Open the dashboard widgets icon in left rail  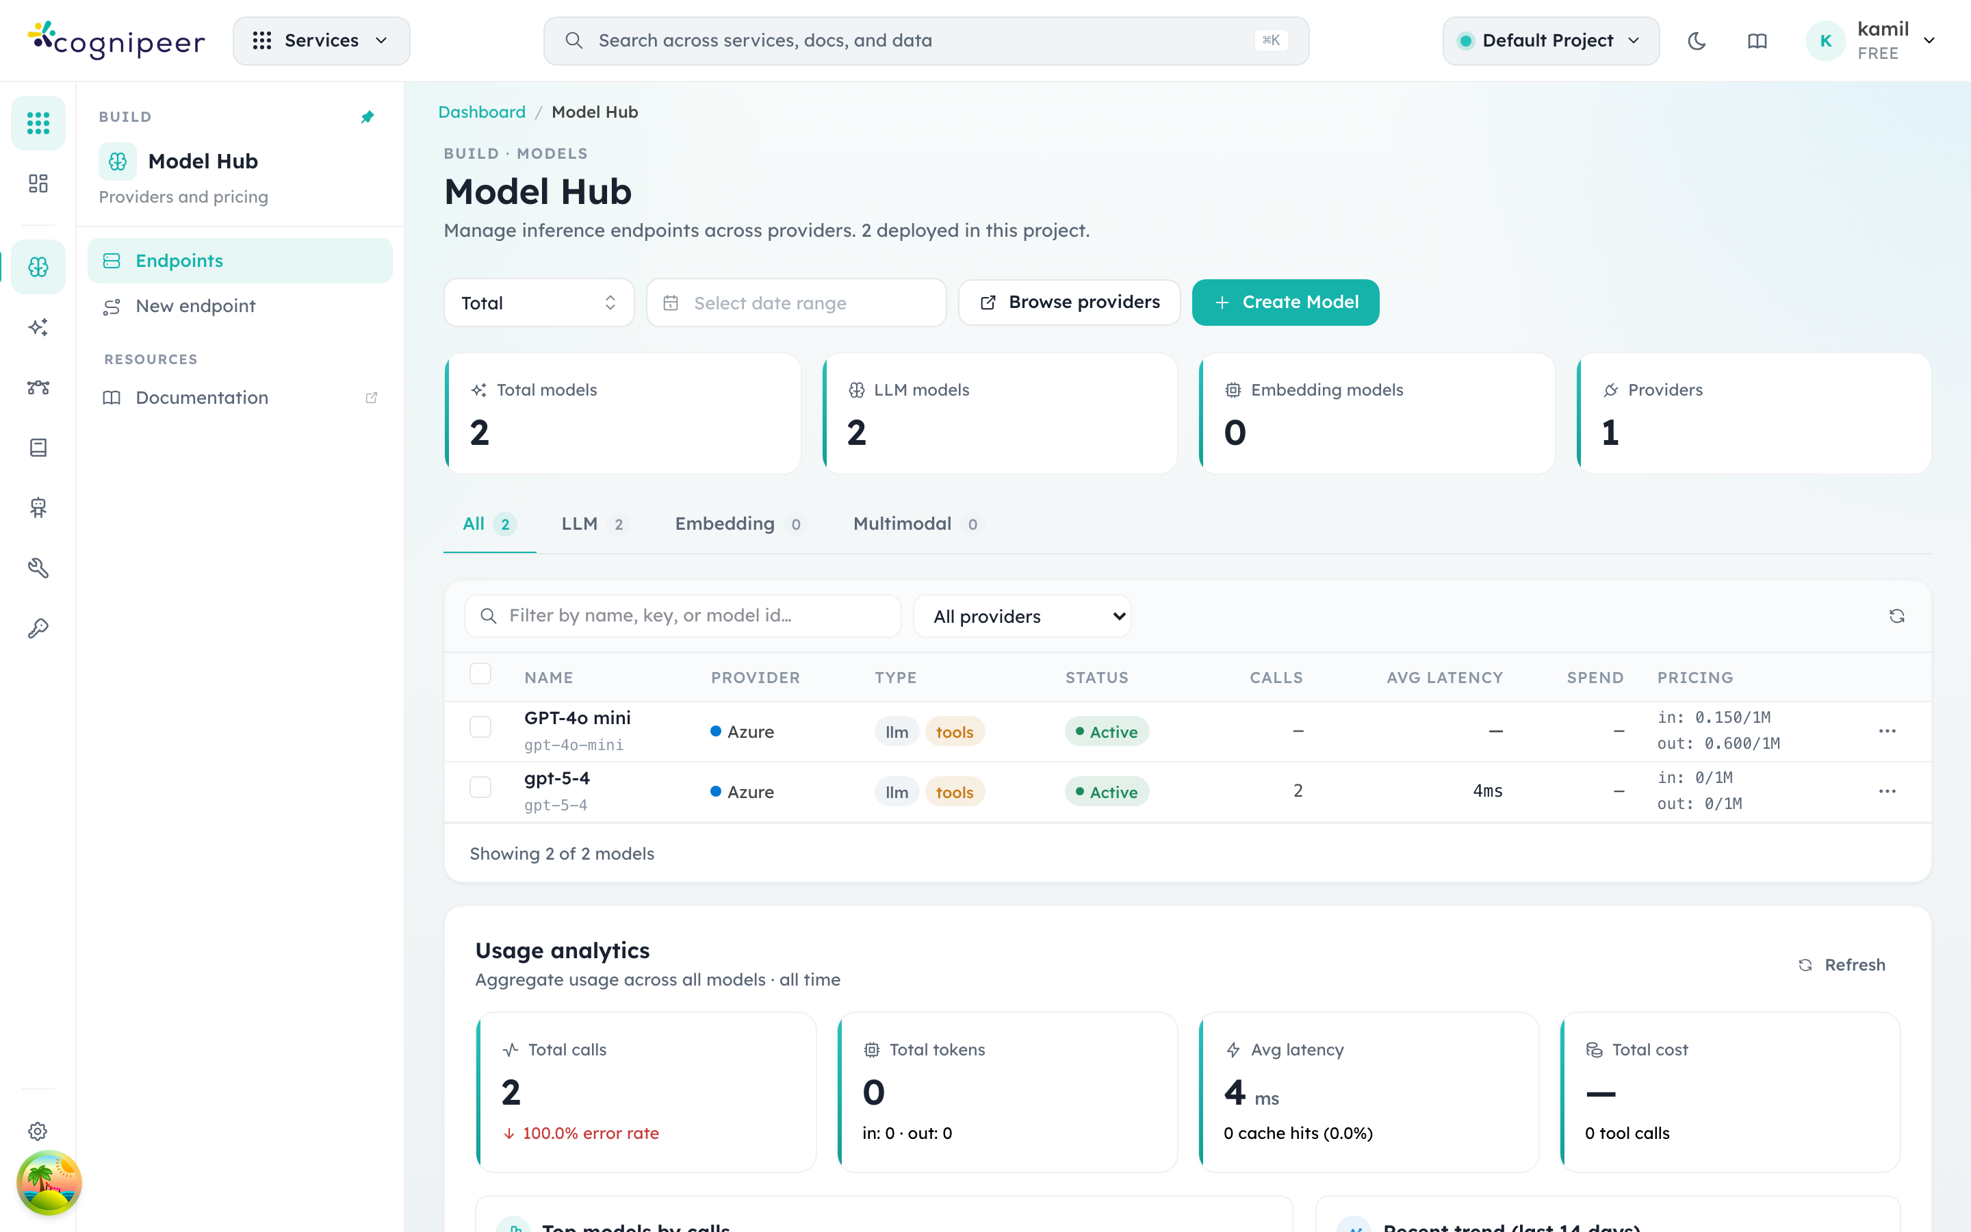tap(38, 183)
